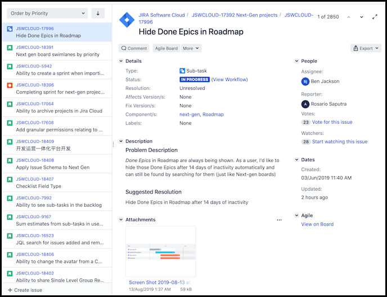This screenshot has width=387, height=297.
Task: Click Start watching this issue
Action: click(x=340, y=142)
